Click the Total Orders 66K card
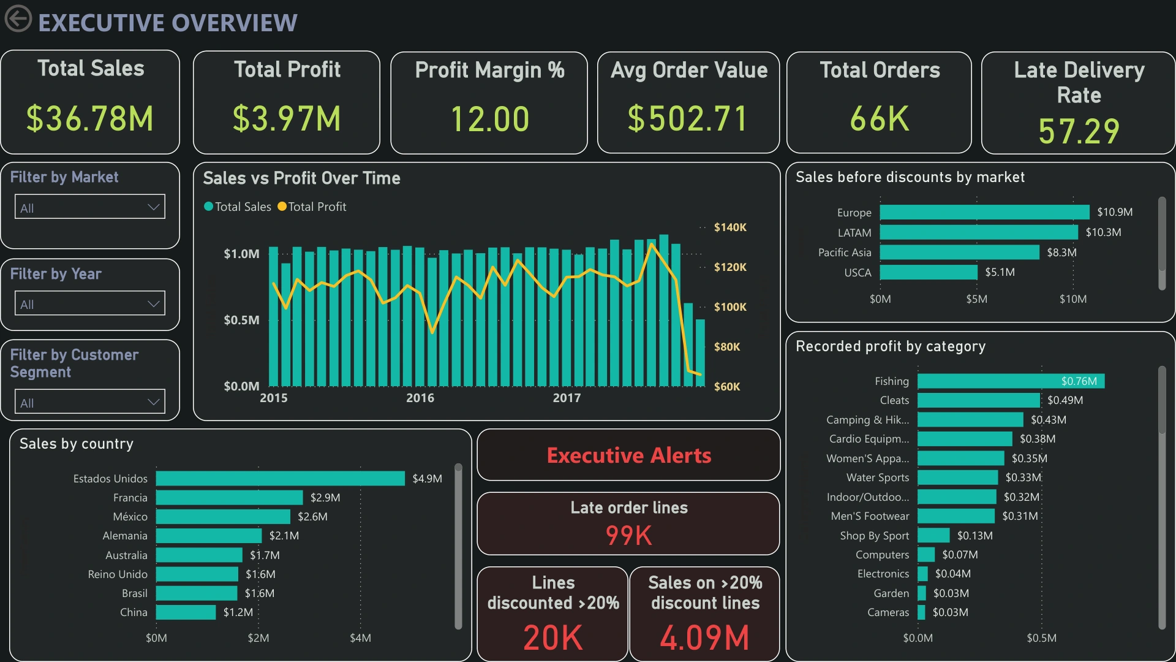The image size is (1176, 662). click(879, 102)
